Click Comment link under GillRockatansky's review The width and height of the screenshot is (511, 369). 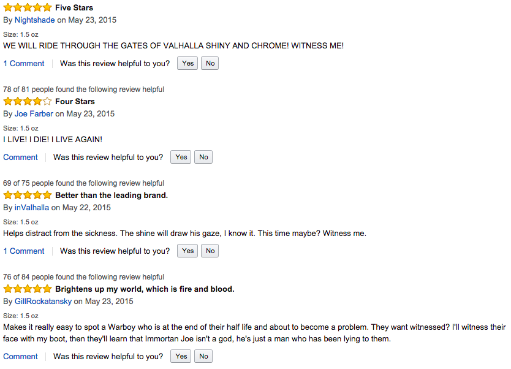tap(20, 356)
